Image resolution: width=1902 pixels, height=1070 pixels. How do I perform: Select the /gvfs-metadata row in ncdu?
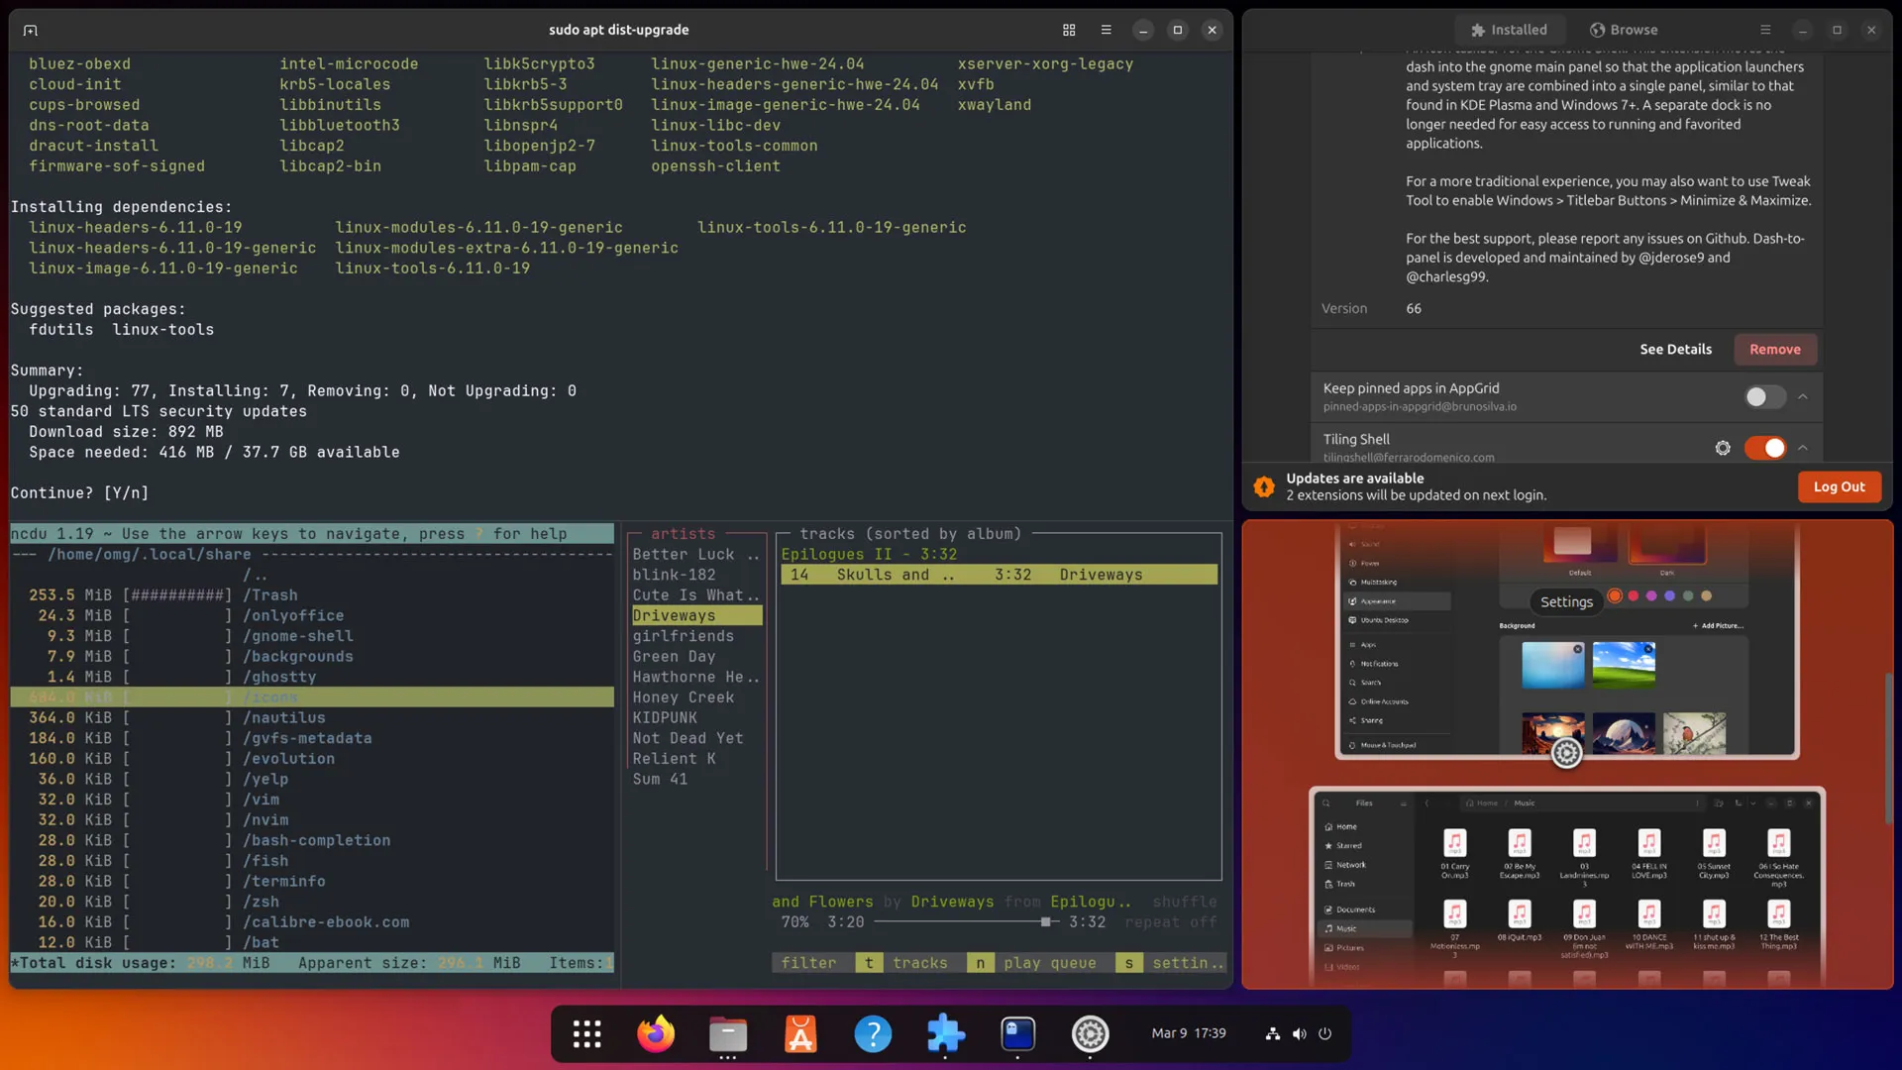click(x=311, y=738)
